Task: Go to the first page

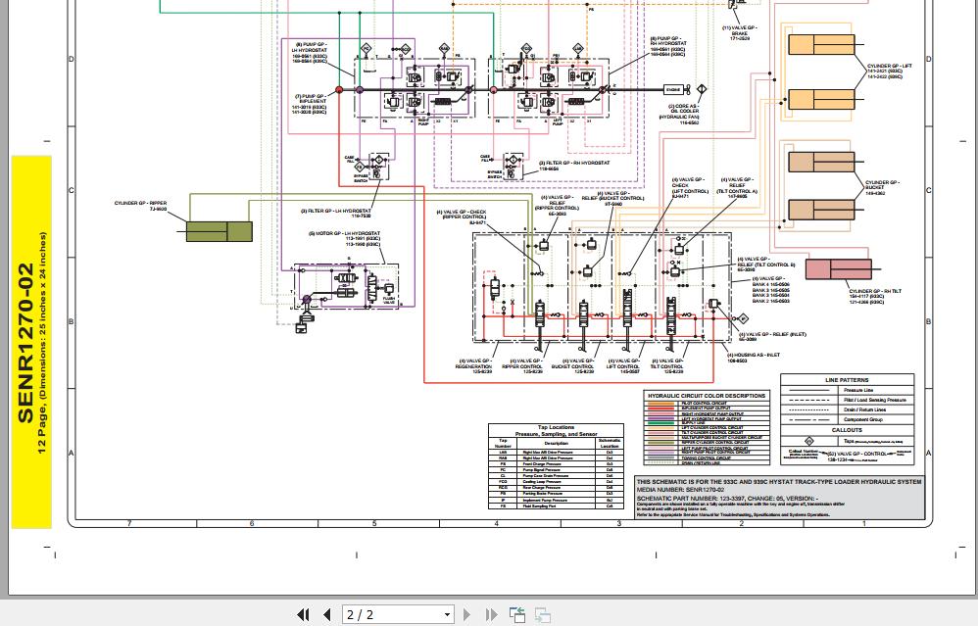Action: [303, 615]
